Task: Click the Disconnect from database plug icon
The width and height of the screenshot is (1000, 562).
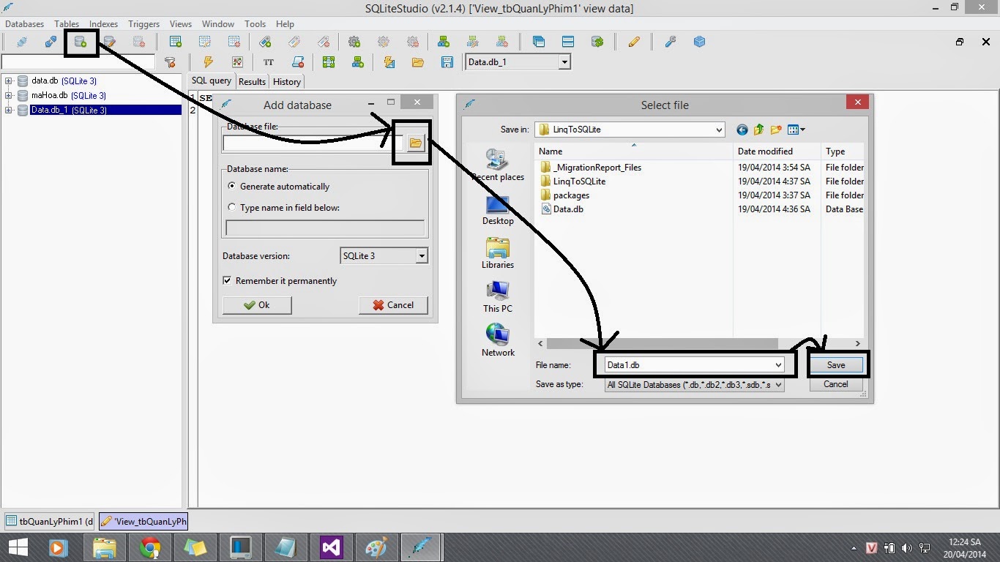Action: click(x=51, y=42)
